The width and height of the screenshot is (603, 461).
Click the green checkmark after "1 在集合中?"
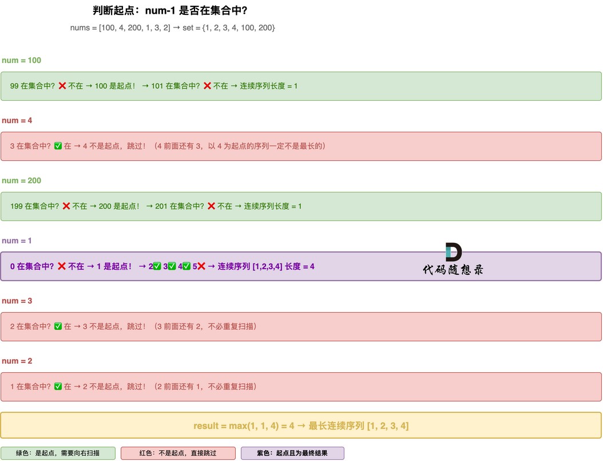tap(58, 387)
